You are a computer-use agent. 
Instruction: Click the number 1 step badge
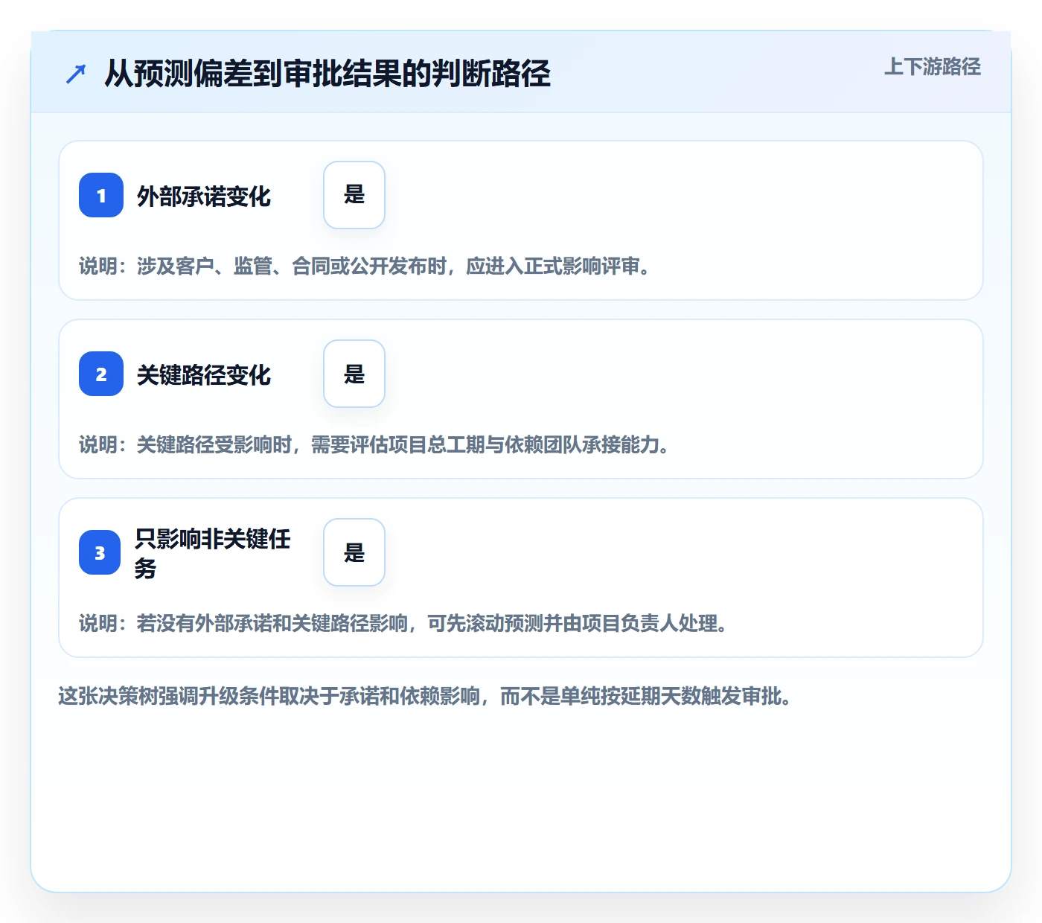coord(101,195)
